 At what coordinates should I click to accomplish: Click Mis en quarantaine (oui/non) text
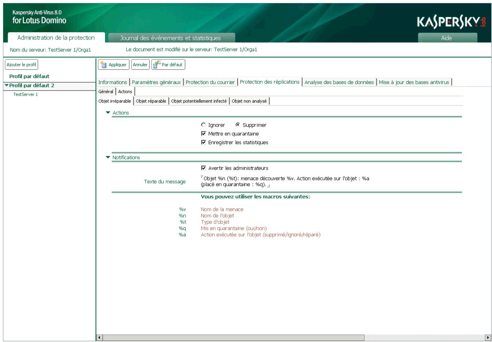pos(234,228)
